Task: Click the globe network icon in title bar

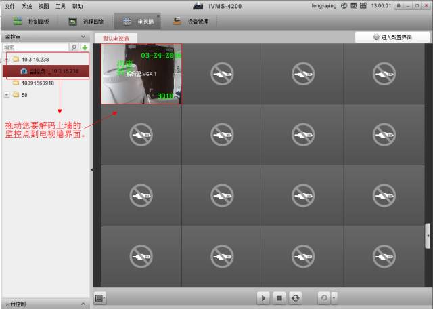Action: pos(345,5)
